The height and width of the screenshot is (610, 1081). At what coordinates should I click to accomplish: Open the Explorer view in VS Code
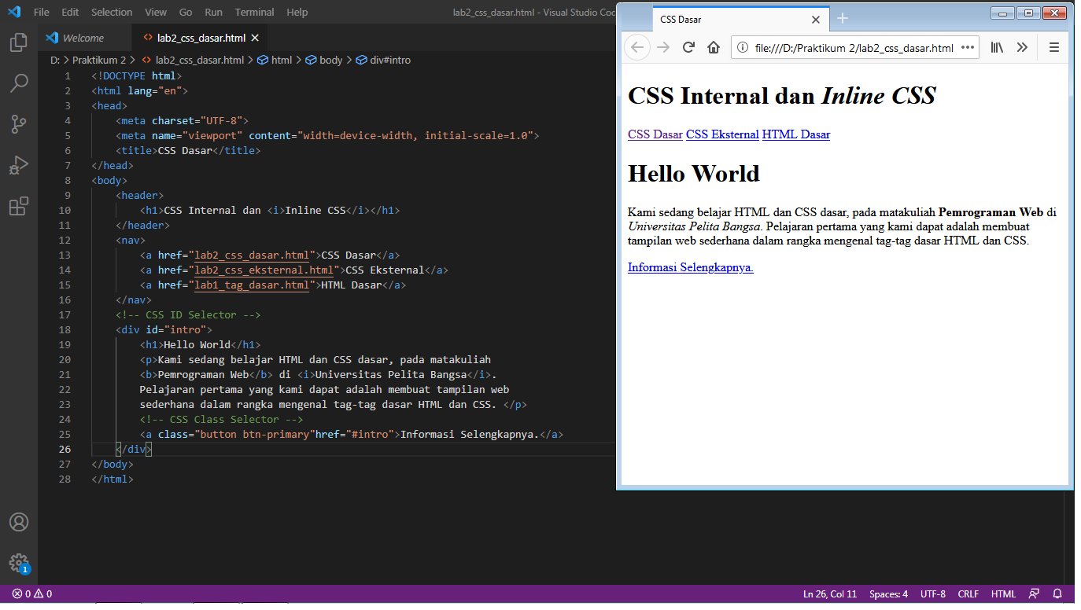(18, 43)
